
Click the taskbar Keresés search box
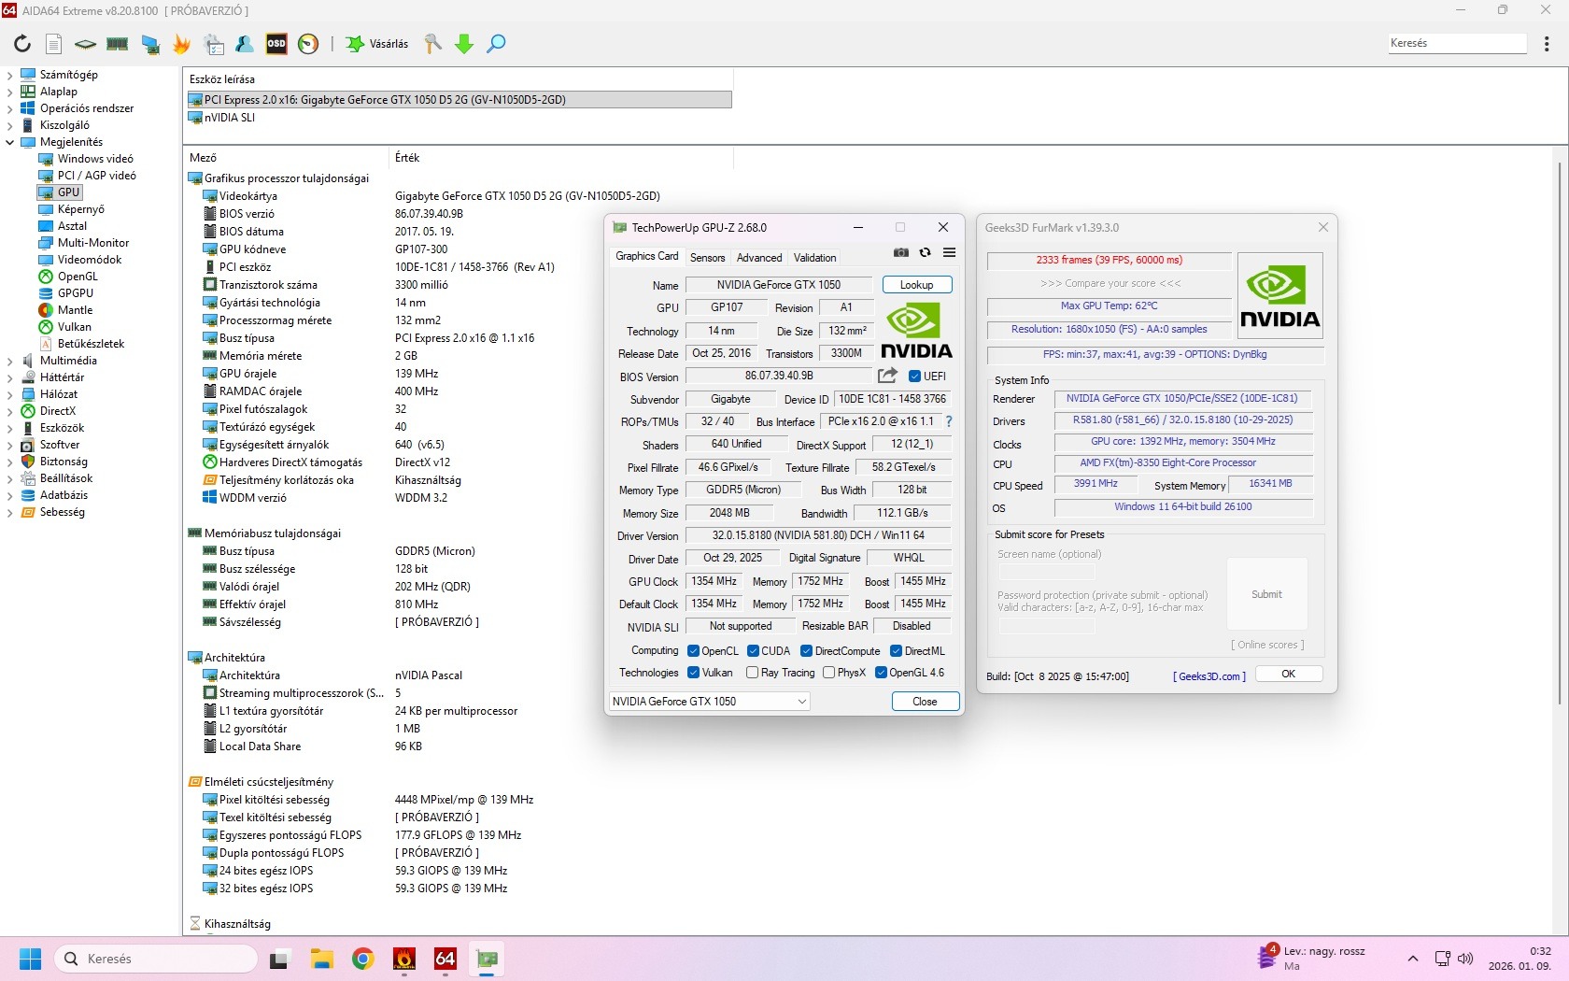click(157, 959)
